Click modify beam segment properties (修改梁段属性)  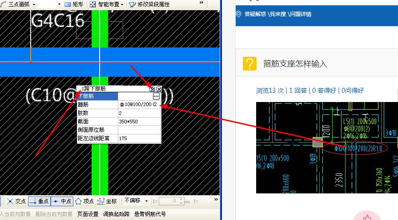[149, 4]
